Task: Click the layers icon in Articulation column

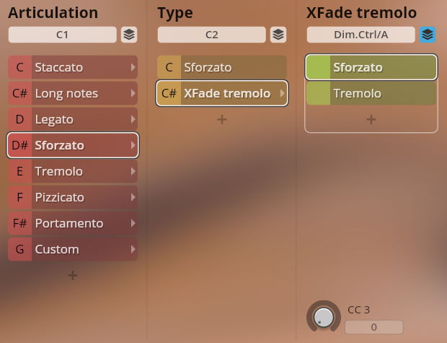Action: 129,35
